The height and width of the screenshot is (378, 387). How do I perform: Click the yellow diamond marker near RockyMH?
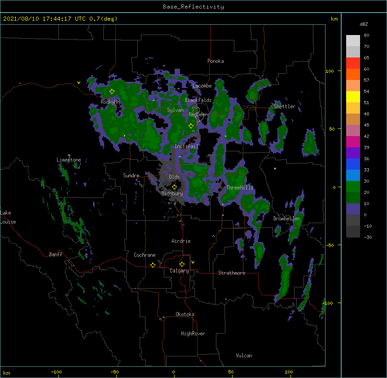112,92
